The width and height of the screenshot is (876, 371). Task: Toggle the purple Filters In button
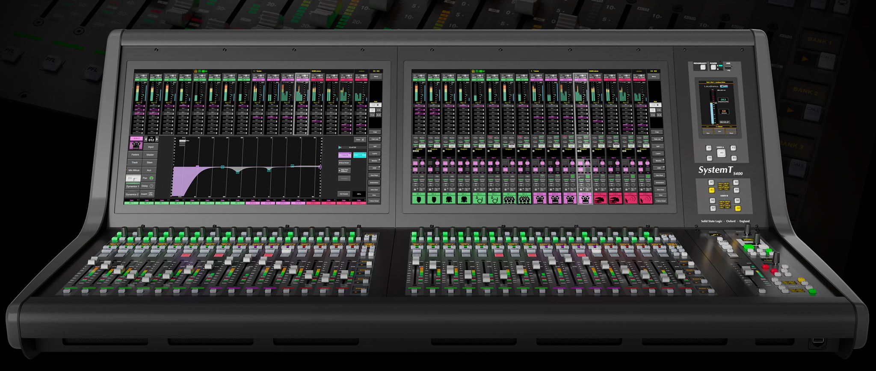click(x=345, y=155)
